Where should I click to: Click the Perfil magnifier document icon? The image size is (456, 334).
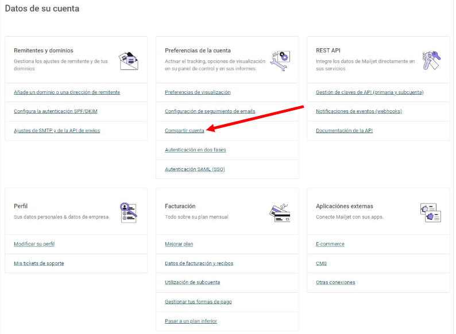[129, 213]
